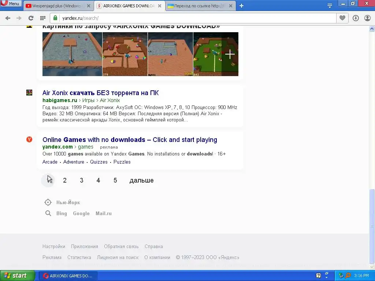This screenshot has width=375, height=281.
Task: Click the 3:16 PM system clock
Action: (361, 276)
